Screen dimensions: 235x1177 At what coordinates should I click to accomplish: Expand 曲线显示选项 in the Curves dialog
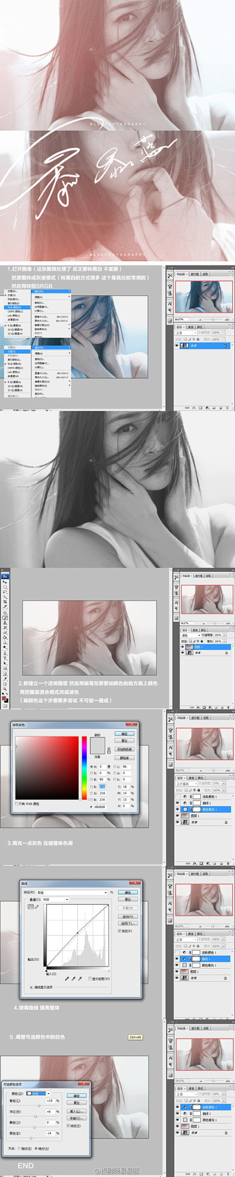tap(32, 987)
